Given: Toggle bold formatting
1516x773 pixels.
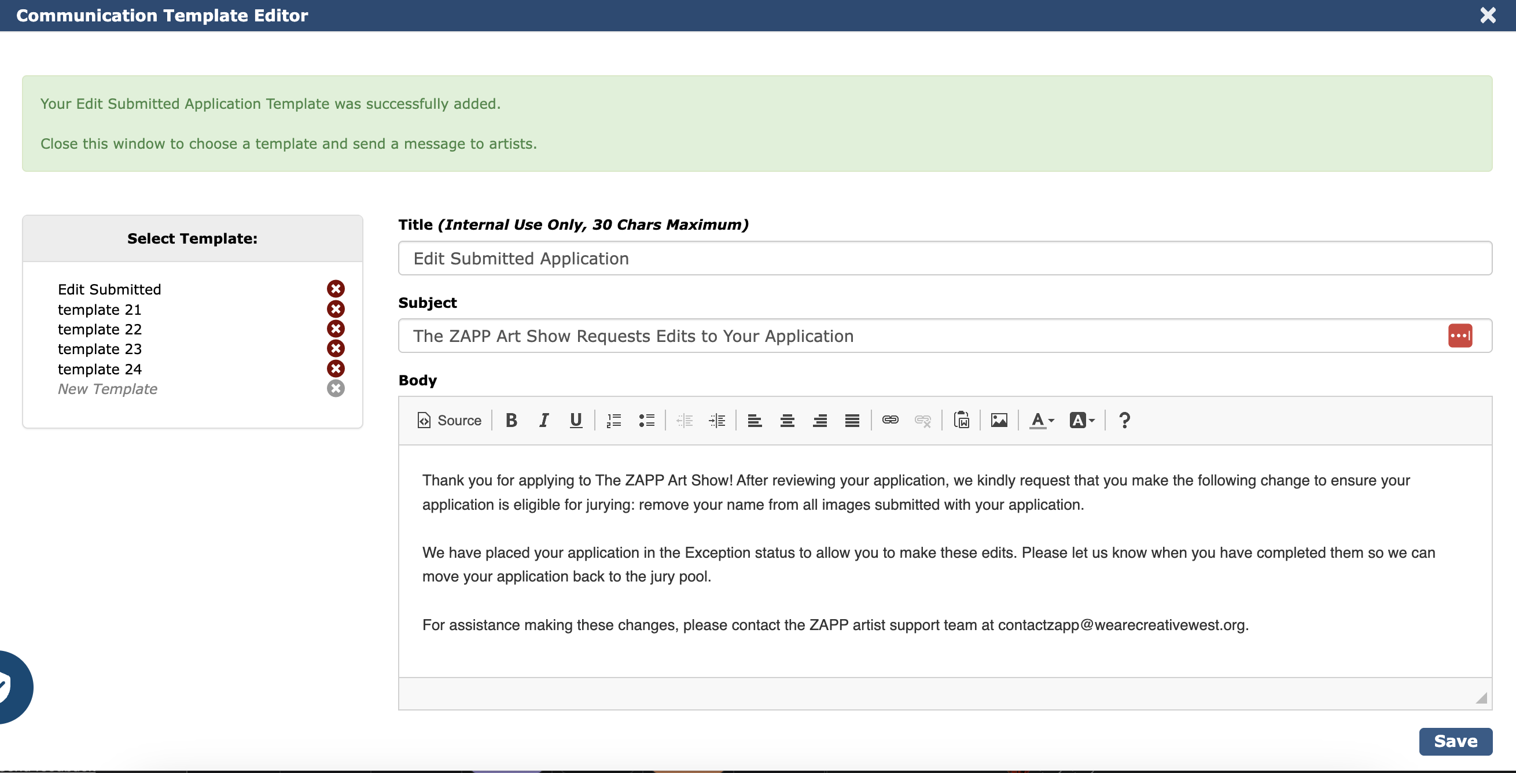Looking at the screenshot, I should pos(511,420).
